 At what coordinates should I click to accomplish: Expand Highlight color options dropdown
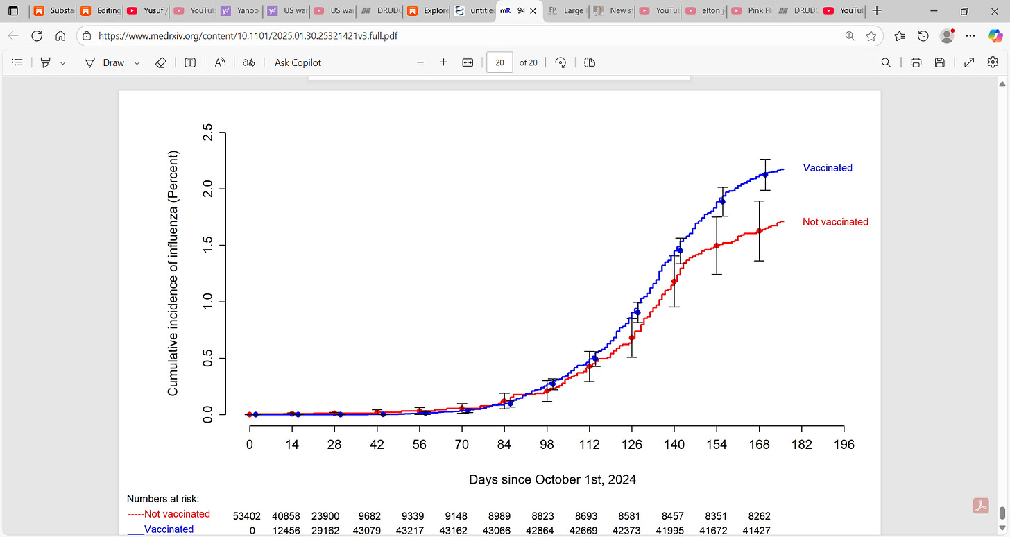click(x=63, y=62)
